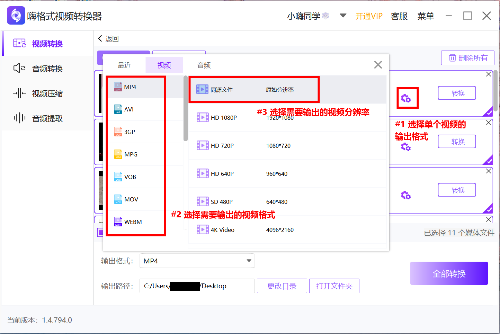Click the film icon beside 同源文件
500x334 pixels.
pyautogui.click(x=202, y=90)
